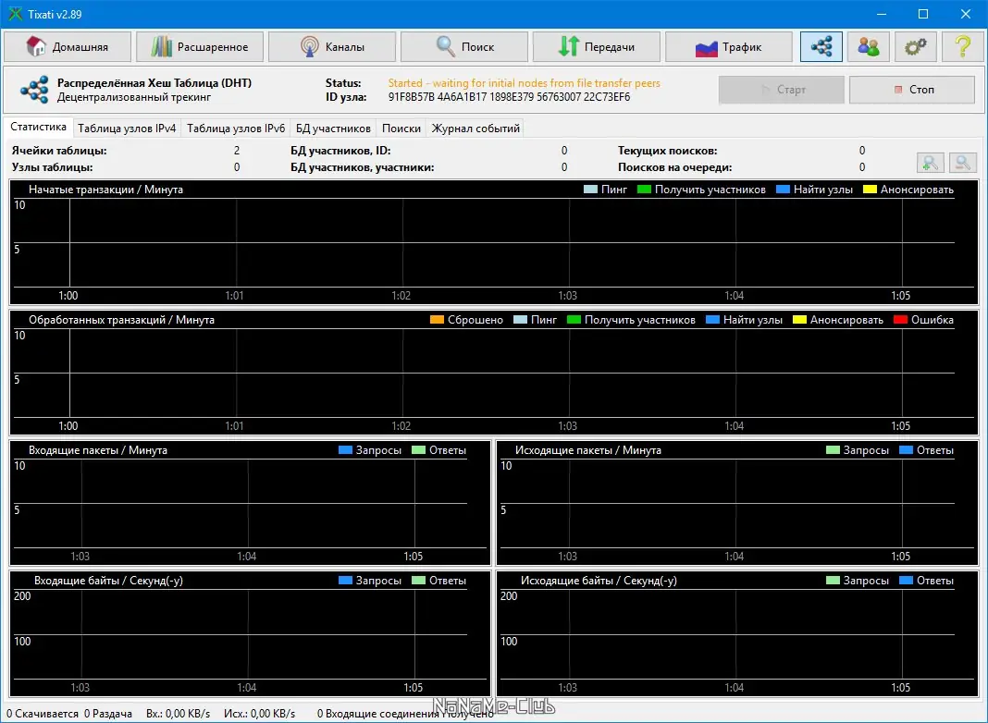The width and height of the screenshot is (988, 723).
Task: Click 0 Раздача in status bar
Action: pyautogui.click(x=108, y=714)
